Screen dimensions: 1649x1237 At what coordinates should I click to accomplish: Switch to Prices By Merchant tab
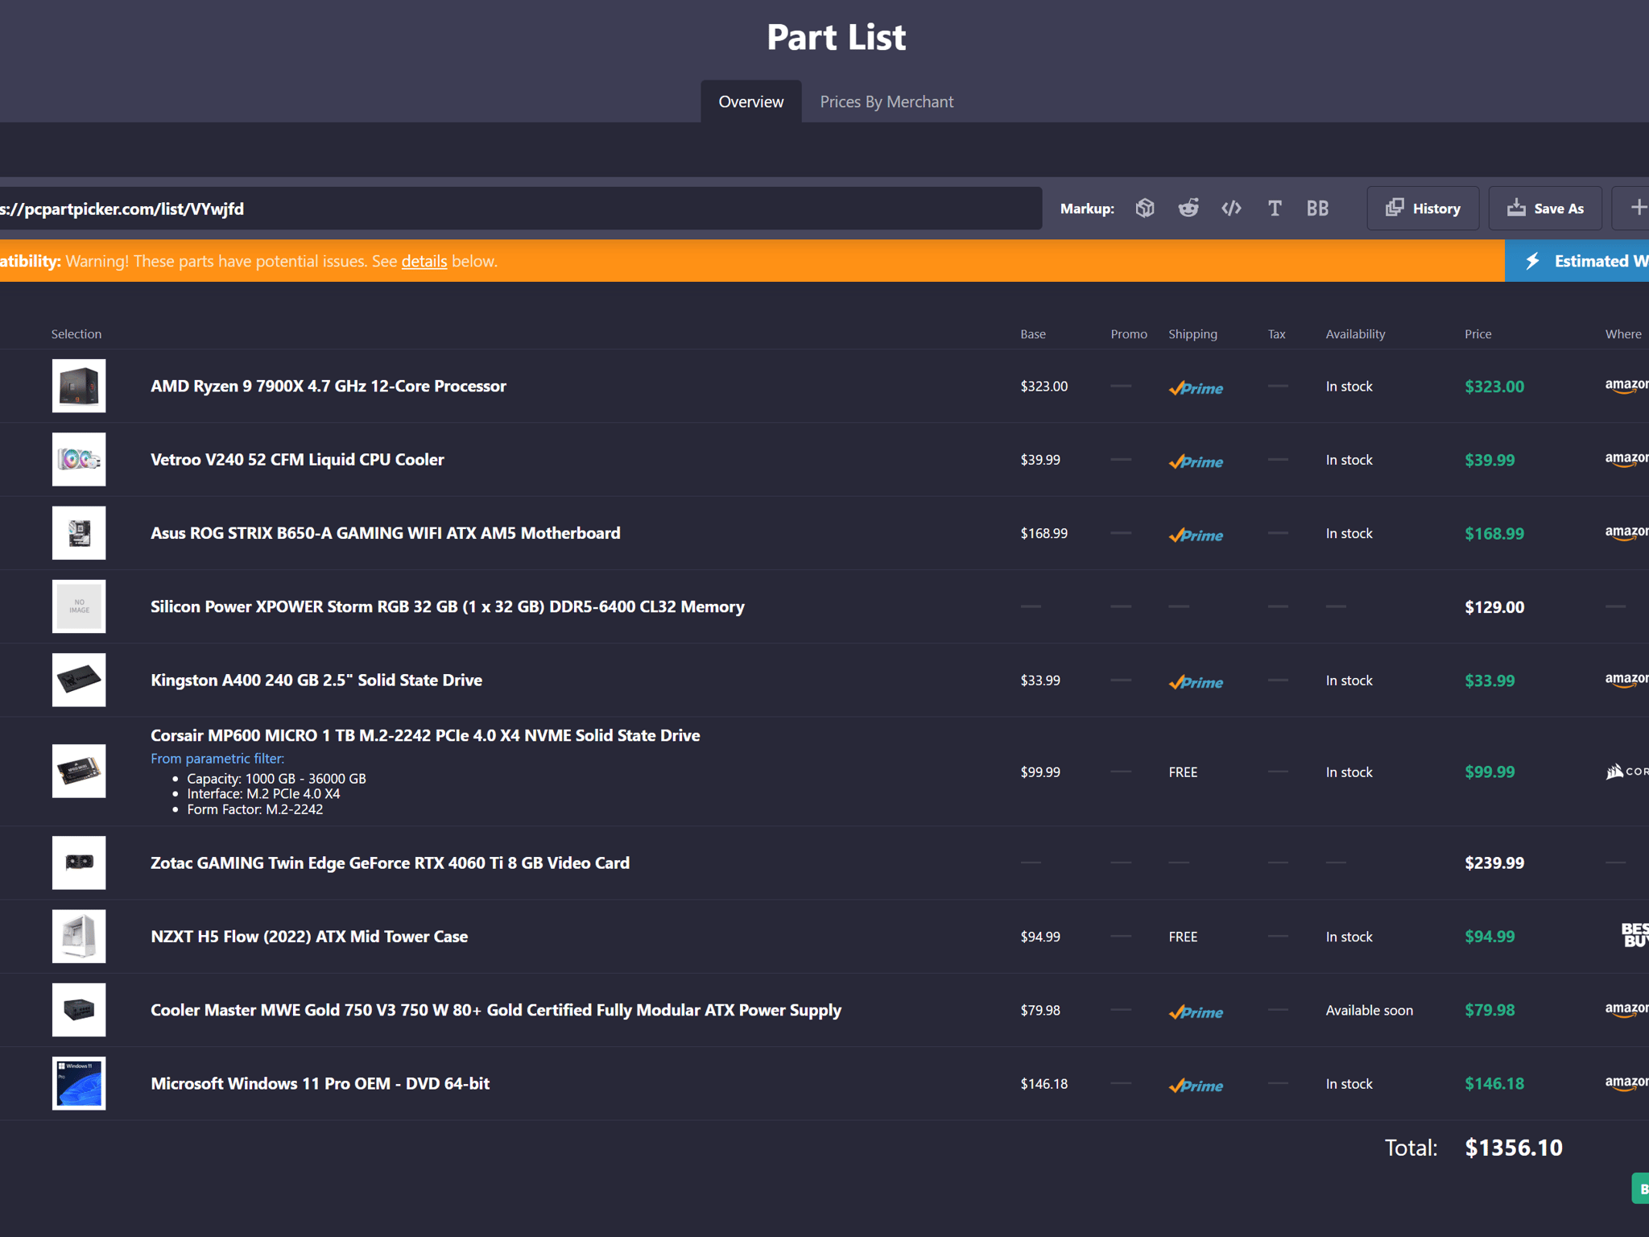click(886, 101)
